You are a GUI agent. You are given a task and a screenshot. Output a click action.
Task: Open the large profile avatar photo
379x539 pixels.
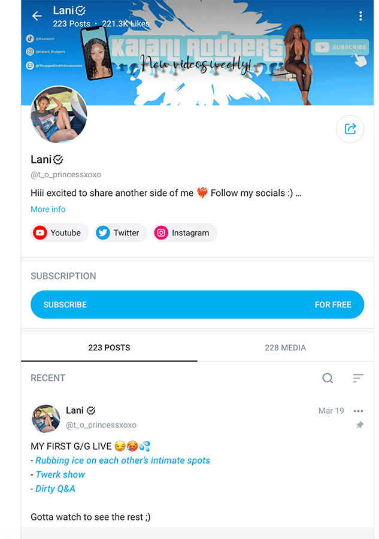[59, 114]
